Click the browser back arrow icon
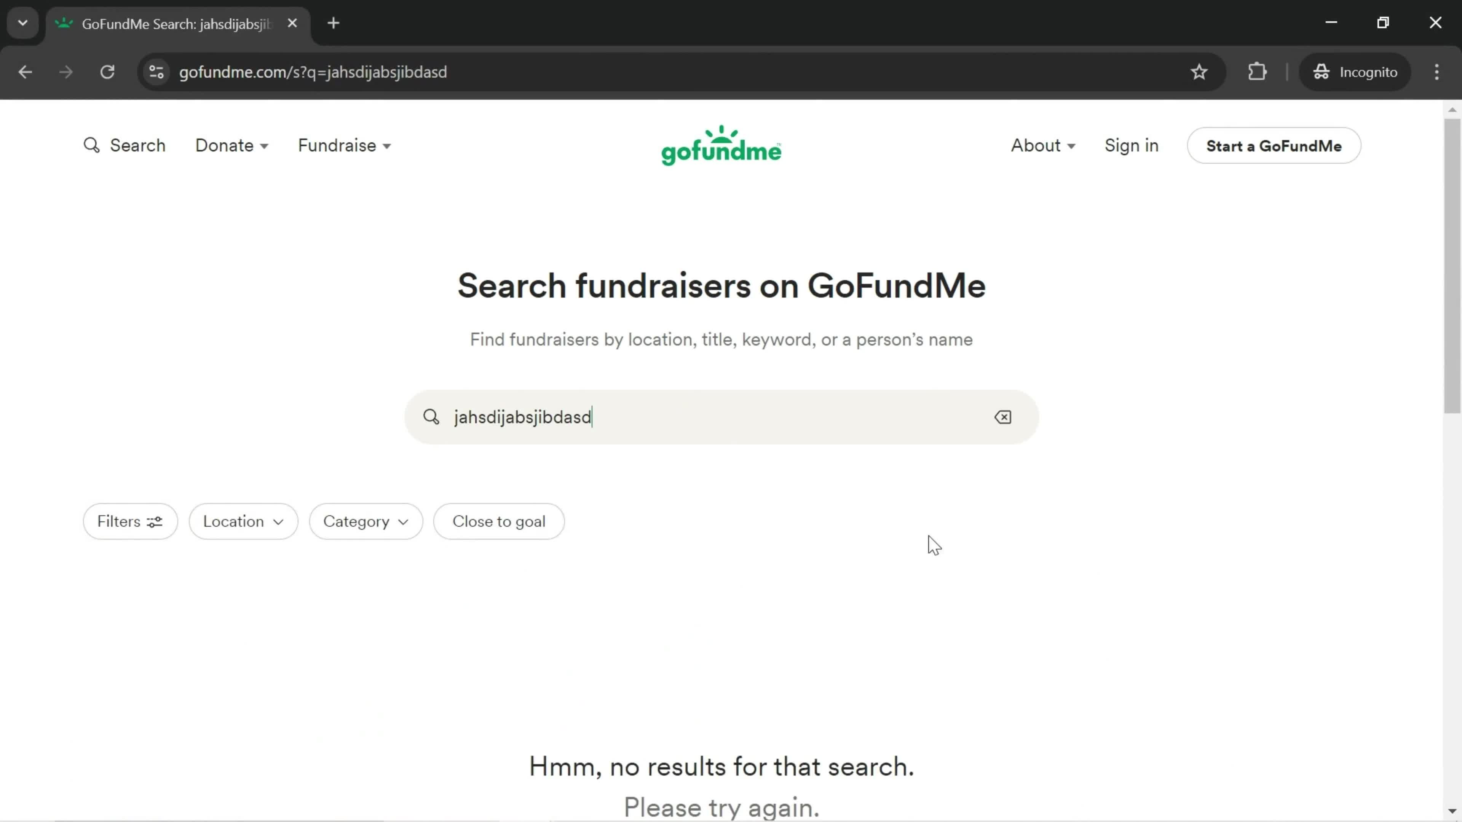The height and width of the screenshot is (822, 1462). 25,71
